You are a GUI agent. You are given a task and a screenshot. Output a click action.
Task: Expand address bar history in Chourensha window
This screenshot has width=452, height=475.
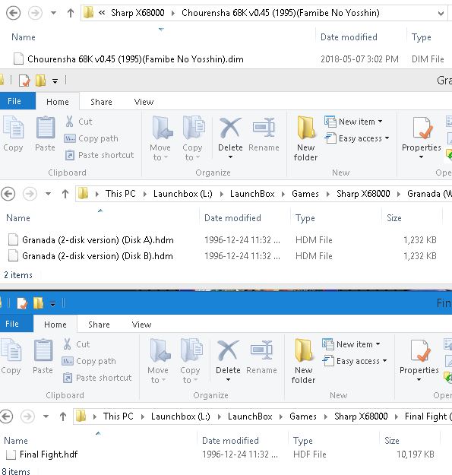pos(441,14)
